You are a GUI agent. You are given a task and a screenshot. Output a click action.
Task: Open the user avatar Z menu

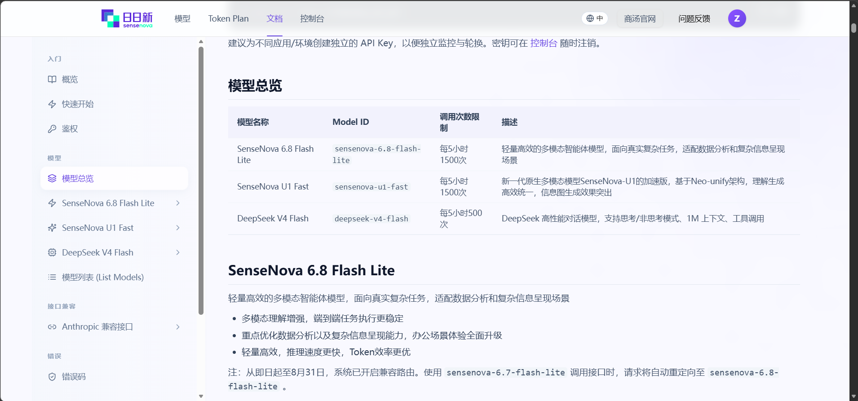(737, 18)
